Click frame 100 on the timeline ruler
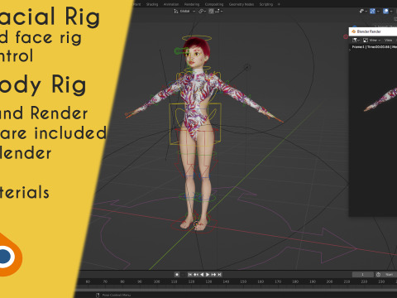397x298 pixels. click(157, 281)
